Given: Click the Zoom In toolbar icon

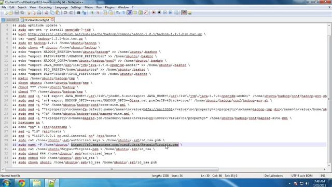Looking at the screenshot, I should pos(92,12).
